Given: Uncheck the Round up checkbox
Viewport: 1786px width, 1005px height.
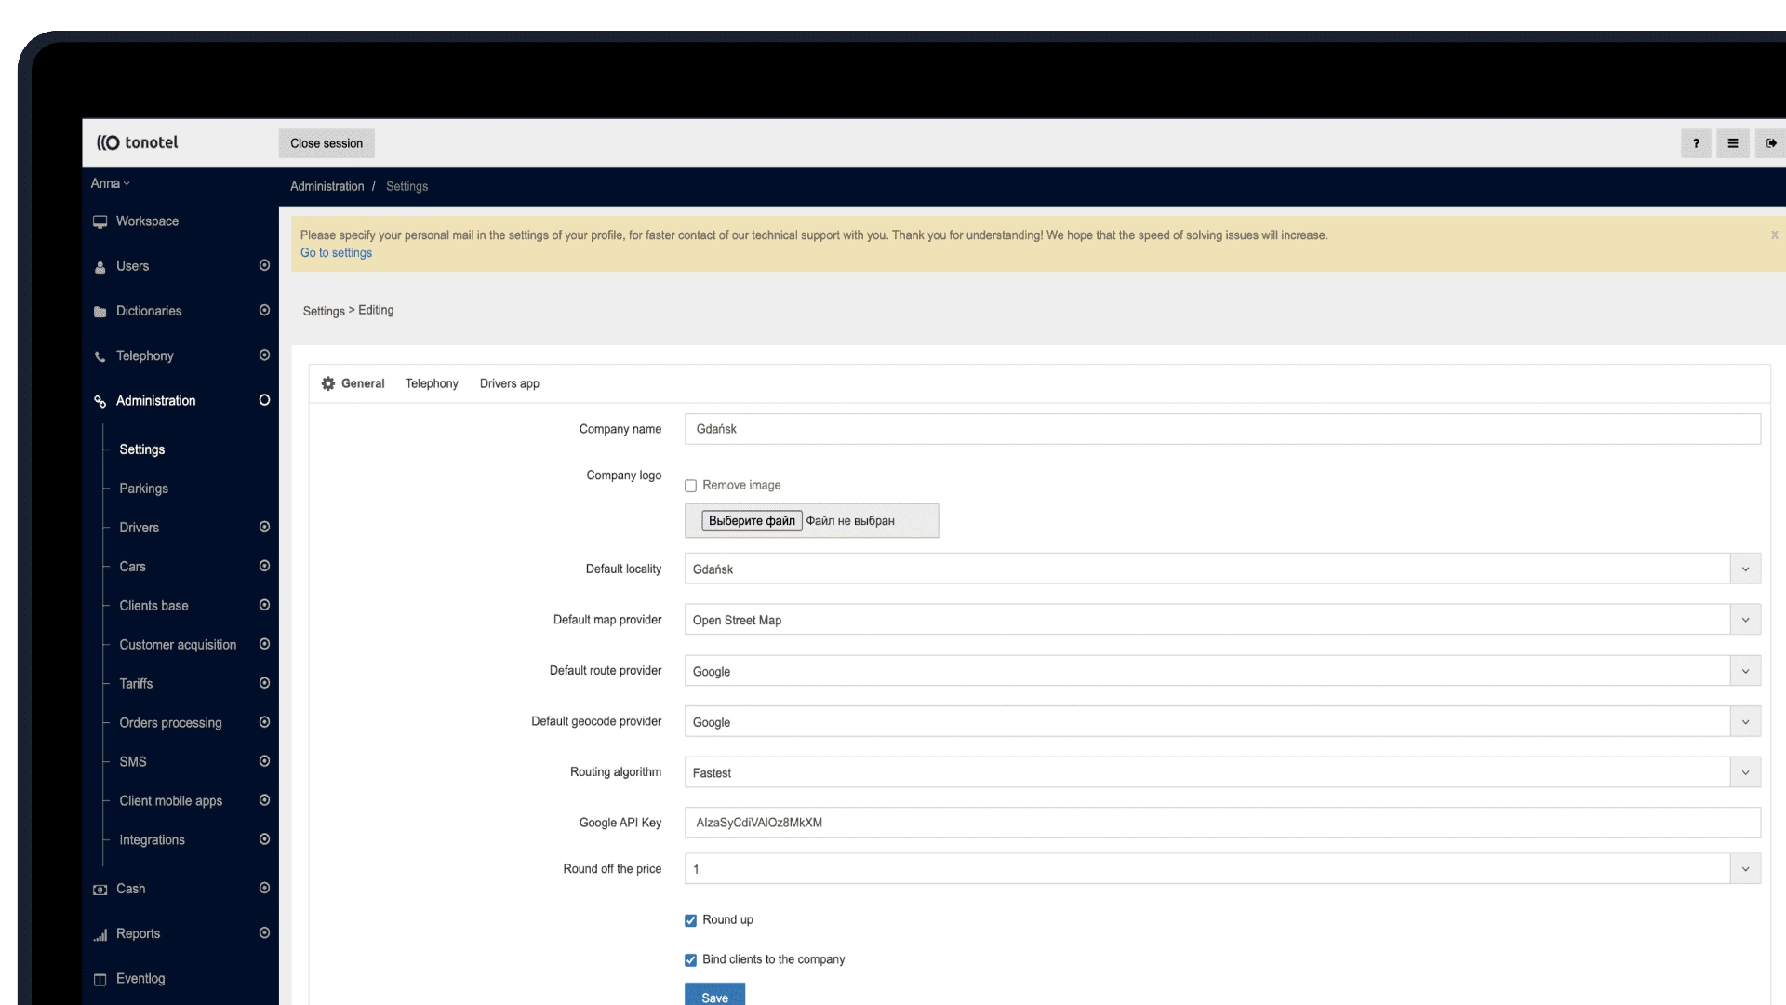Looking at the screenshot, I should (x=690, y=920).
